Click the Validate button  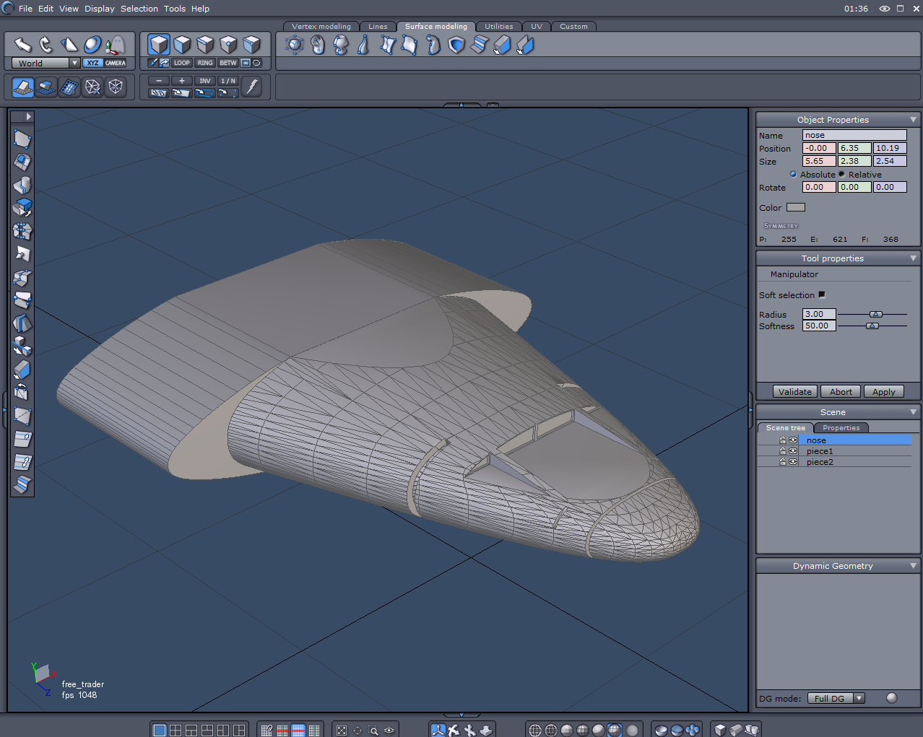click(x=795, y=392)
